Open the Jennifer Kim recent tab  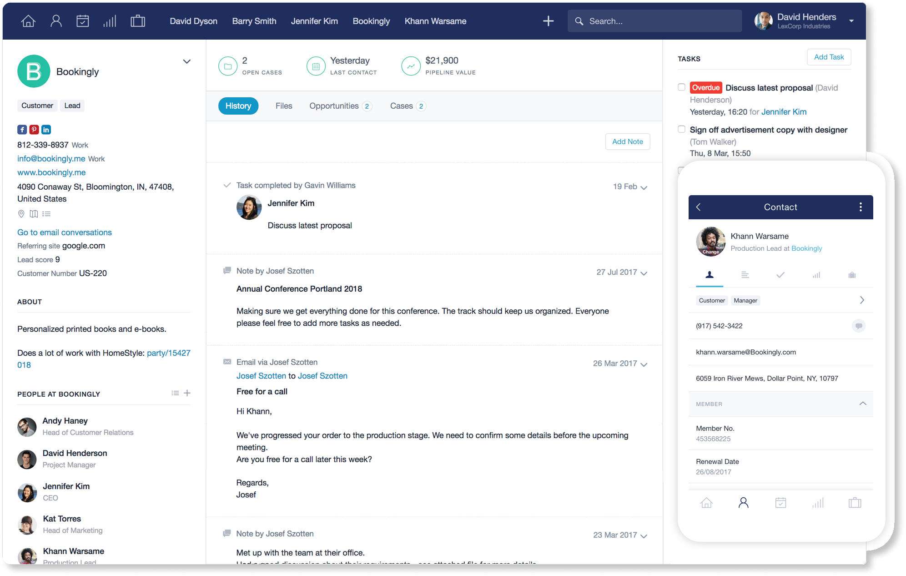coord(314,21)
